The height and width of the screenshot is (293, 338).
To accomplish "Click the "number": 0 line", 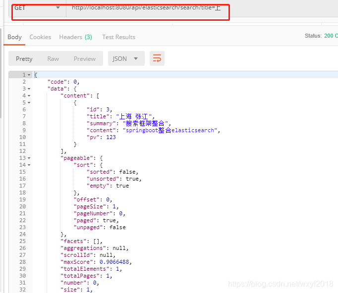I will coord(80,283).
